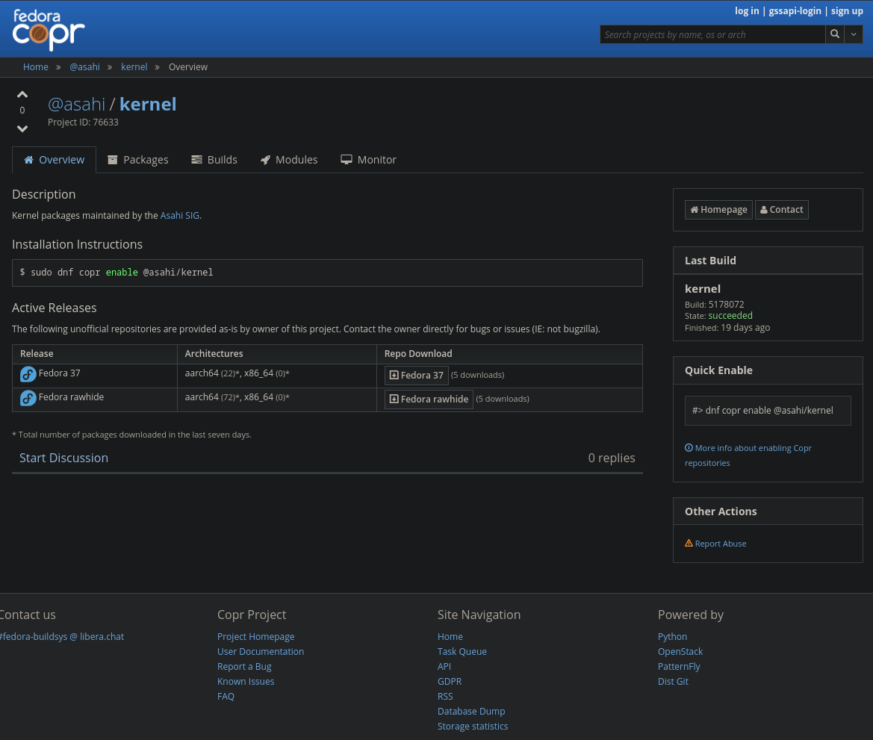Open PatternFly footer link

[x=679, y=667]
